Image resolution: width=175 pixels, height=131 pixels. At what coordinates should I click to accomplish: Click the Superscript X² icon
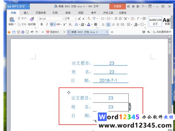(x=65, y=24)
